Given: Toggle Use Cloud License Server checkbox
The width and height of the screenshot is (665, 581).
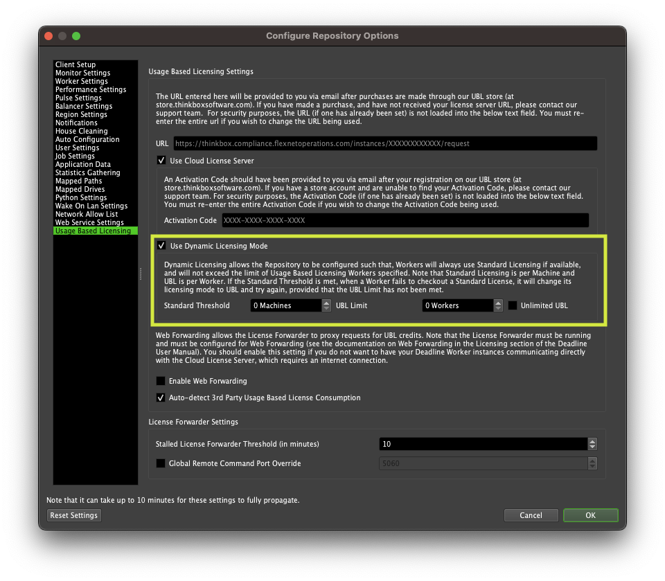Looking at the screenshot, I should coord(161,160).
